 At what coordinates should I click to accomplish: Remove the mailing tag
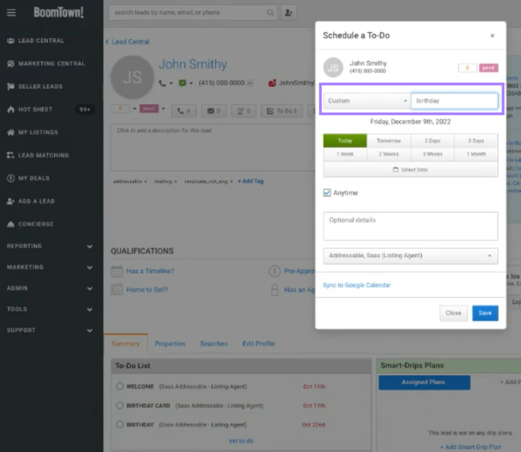(x=176, y=182)
